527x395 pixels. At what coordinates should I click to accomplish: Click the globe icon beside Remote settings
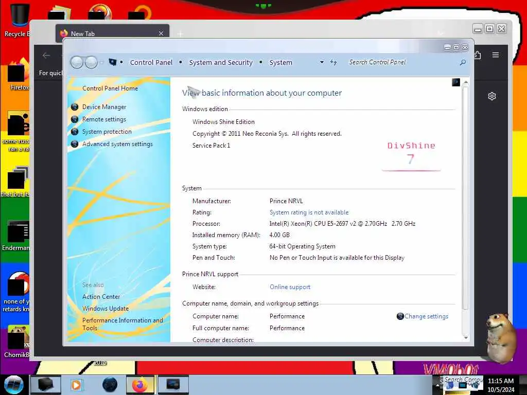pyautogui.click(x=75, y=119)
